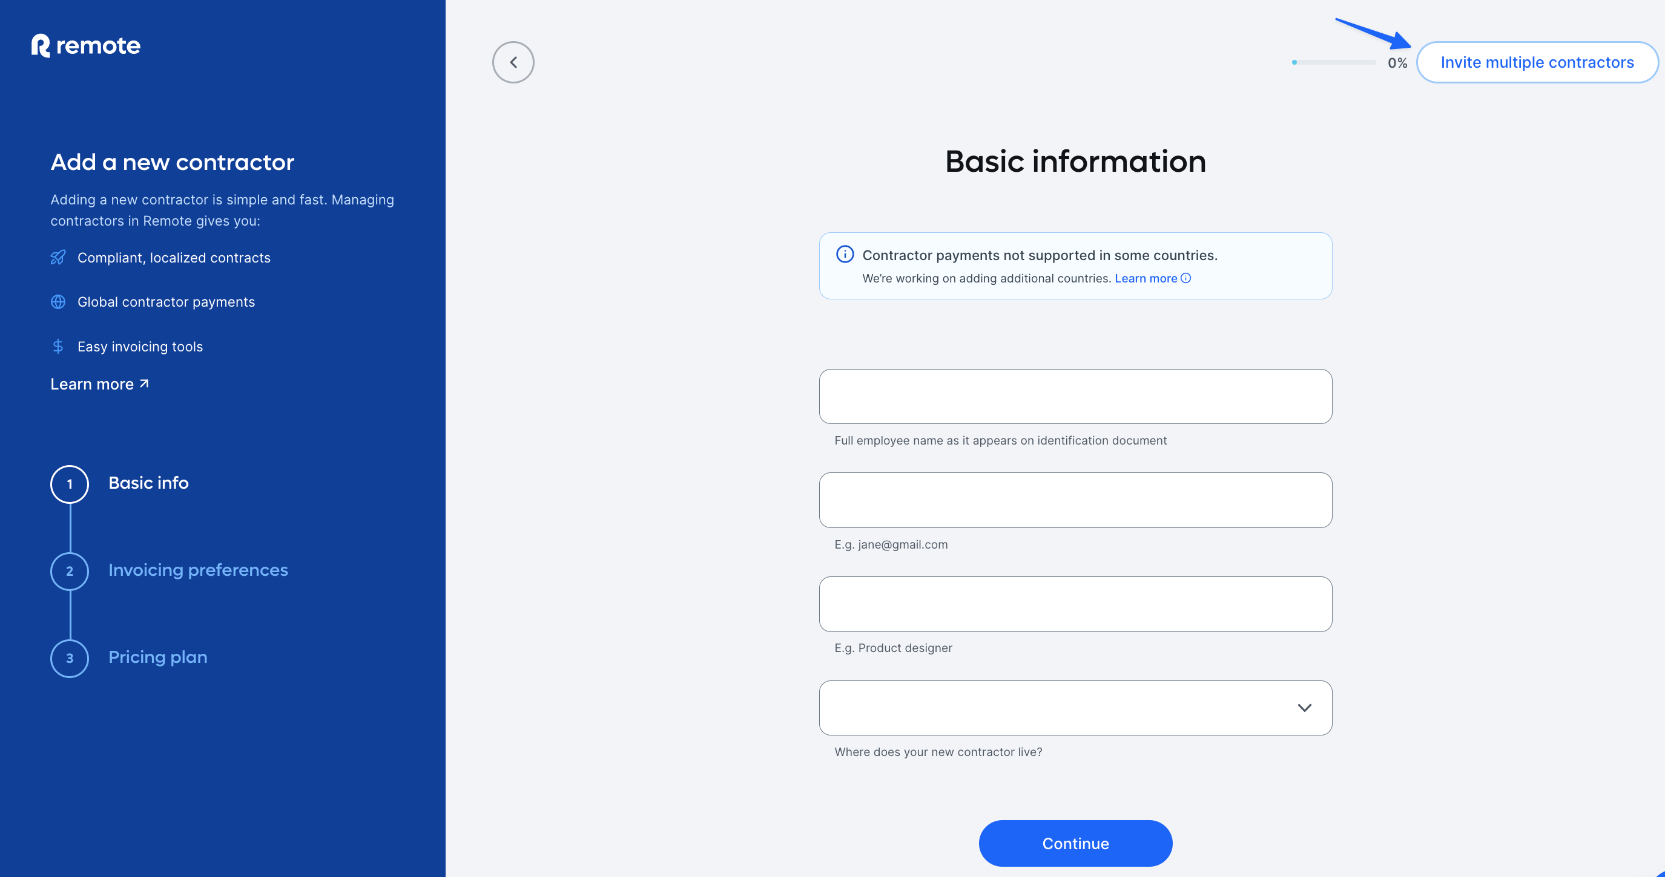Select step 1 Basic info circle
The image size is (1665, 877).
click(x=69, y=484)
